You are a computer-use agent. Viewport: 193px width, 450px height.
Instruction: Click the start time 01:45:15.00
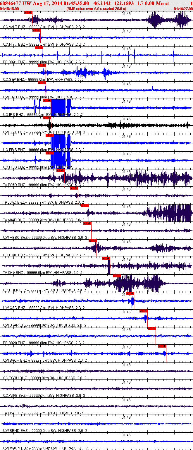pos(10,9)
